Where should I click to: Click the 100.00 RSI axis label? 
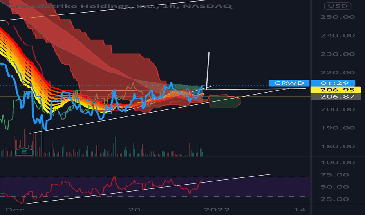tap(338, 163)
